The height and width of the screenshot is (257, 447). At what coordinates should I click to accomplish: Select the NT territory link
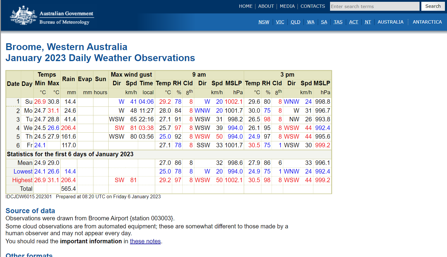(x=368, y=22)
